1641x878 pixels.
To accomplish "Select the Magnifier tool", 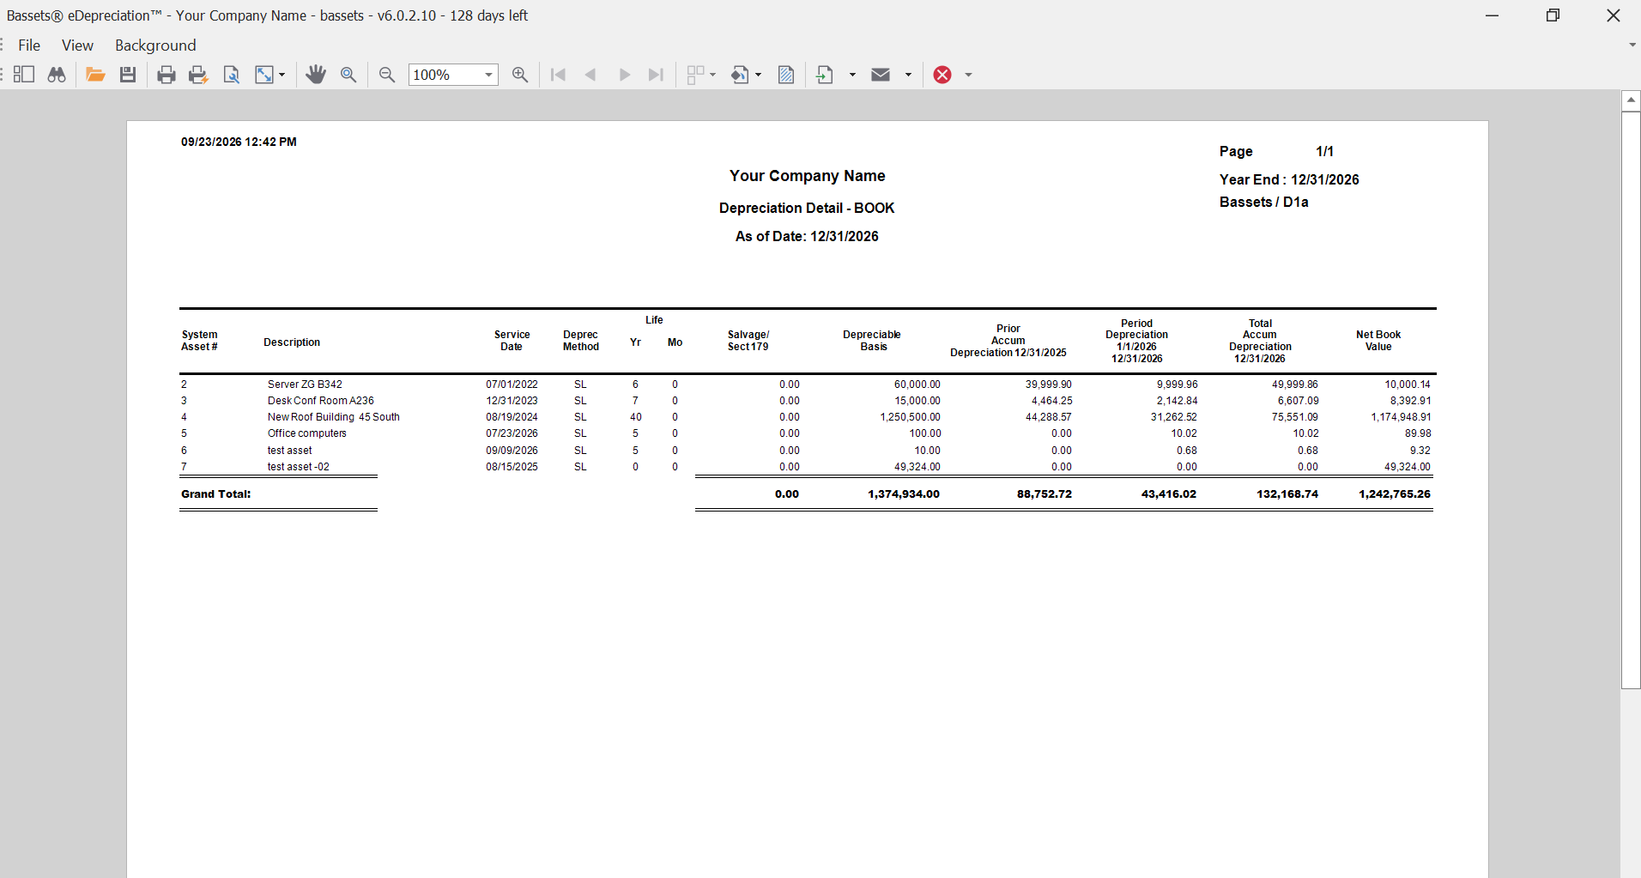I will click(x=348, y=75).
